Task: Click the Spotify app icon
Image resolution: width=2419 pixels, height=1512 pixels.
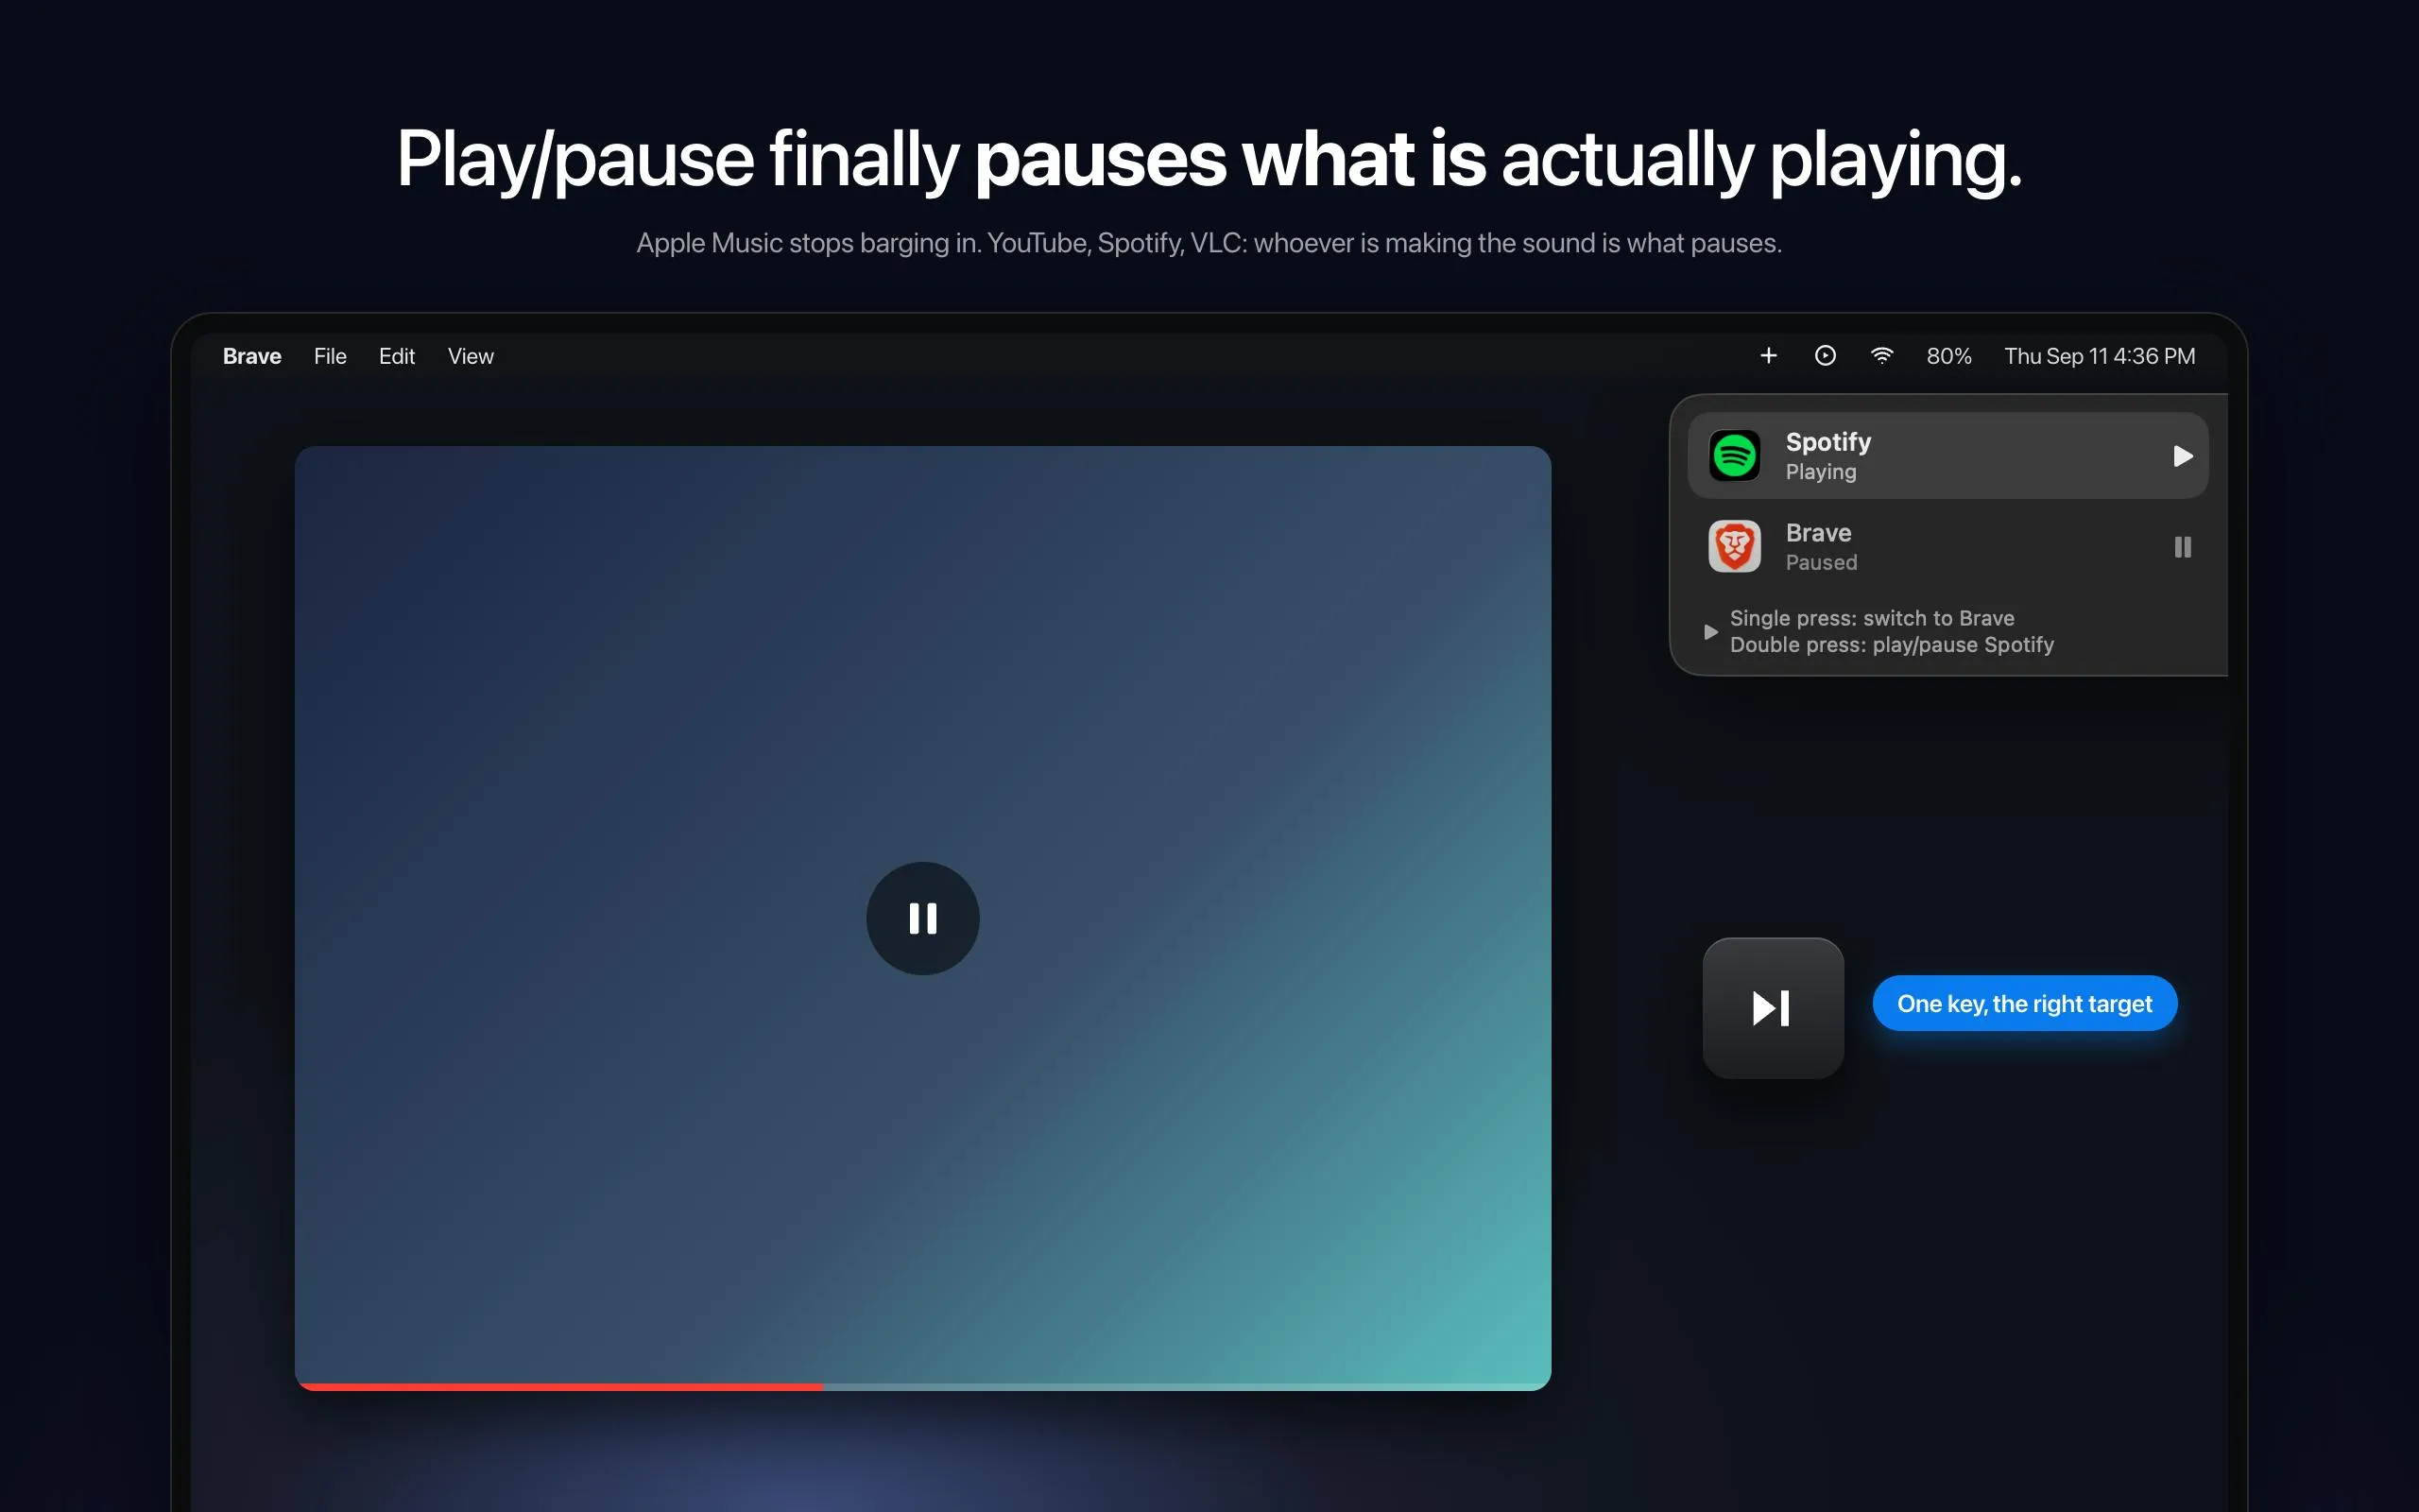Action: (x=1734, y=456)
